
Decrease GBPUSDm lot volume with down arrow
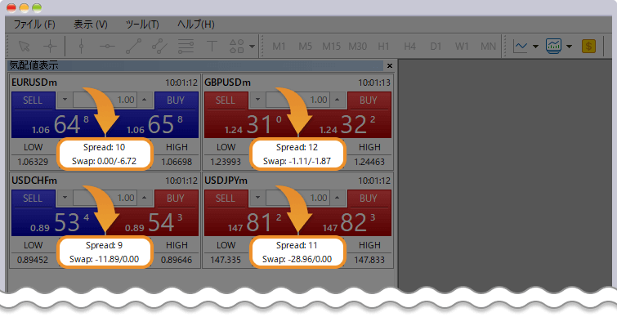tap(257, 100)
